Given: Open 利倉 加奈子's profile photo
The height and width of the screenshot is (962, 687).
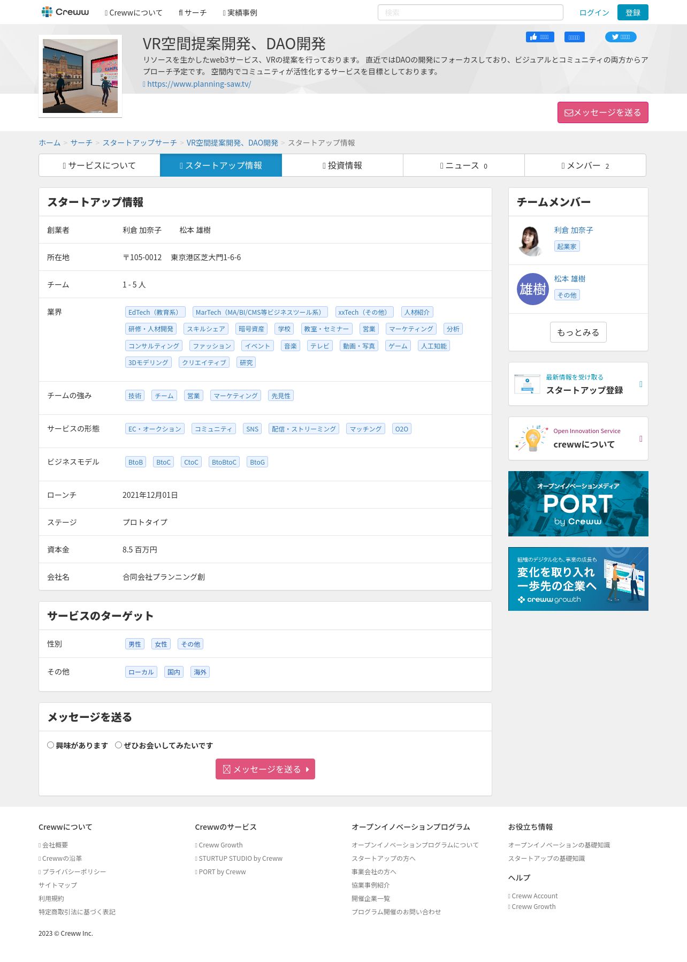Looking at the screenshot, I should [531, 240].
